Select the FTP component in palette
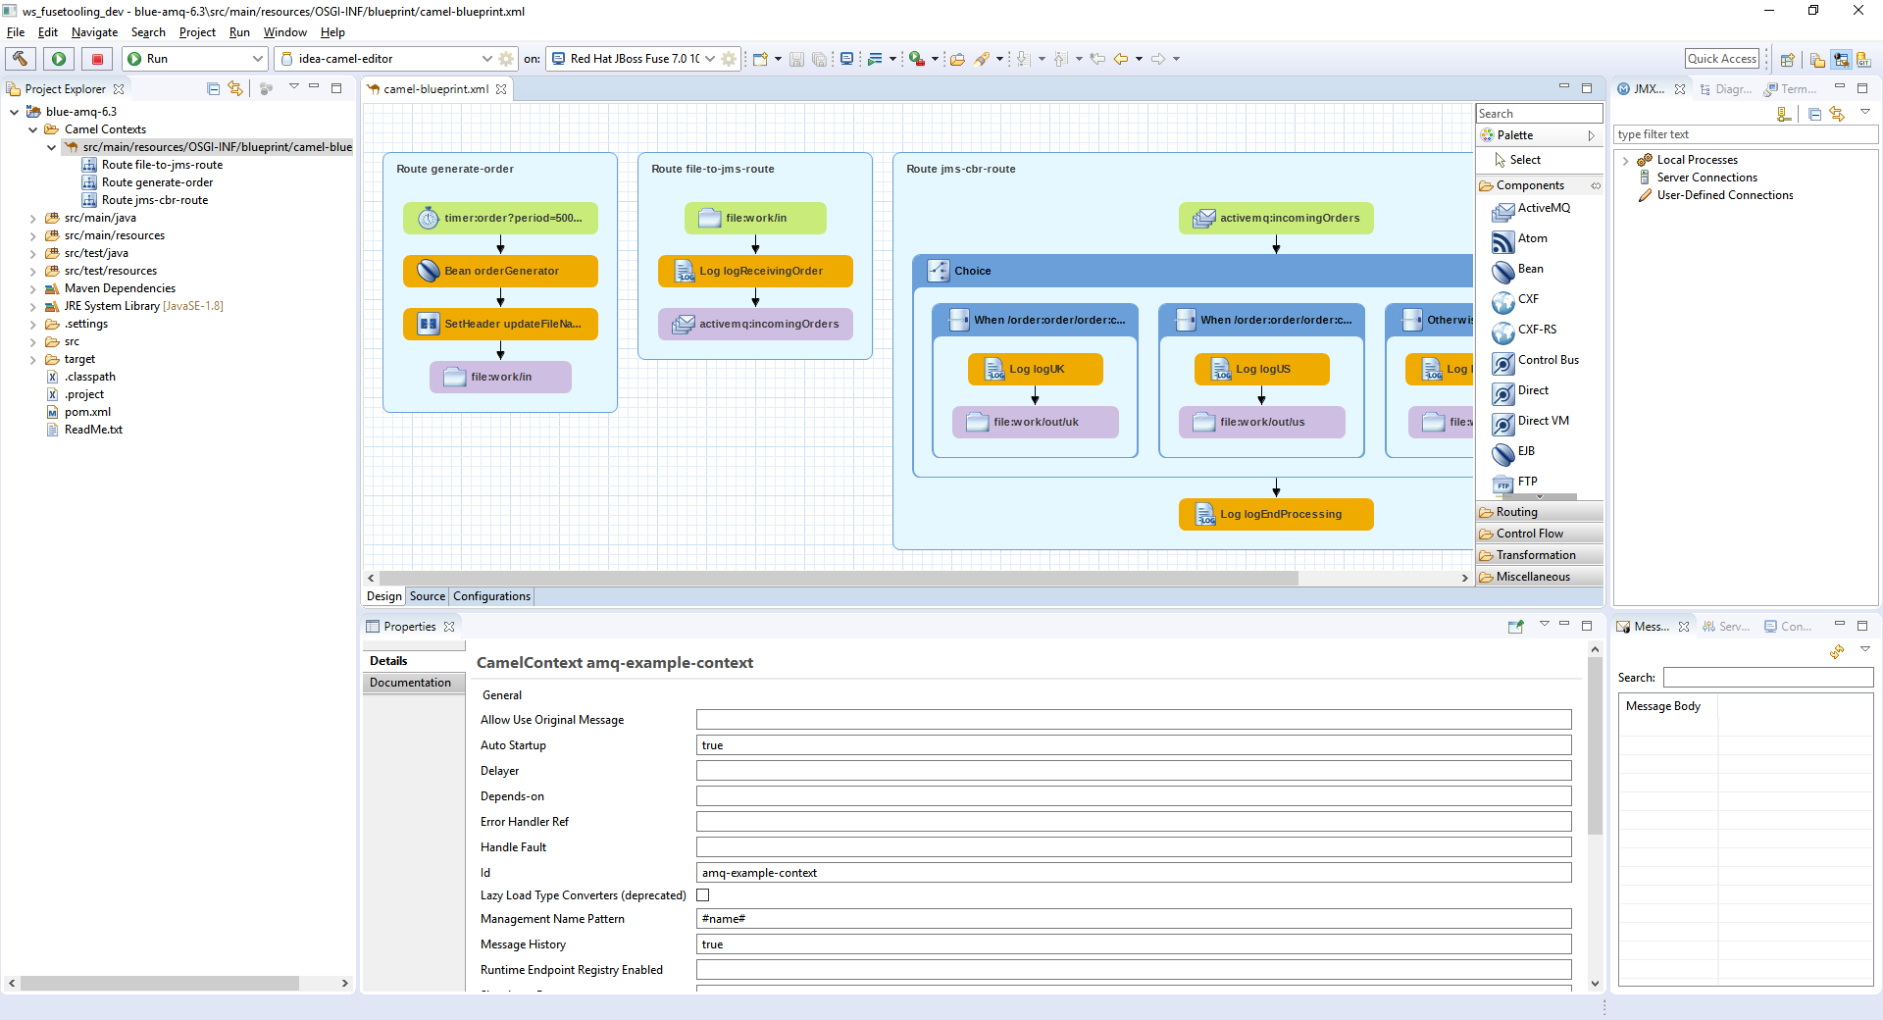 [x=1527, y=483]
